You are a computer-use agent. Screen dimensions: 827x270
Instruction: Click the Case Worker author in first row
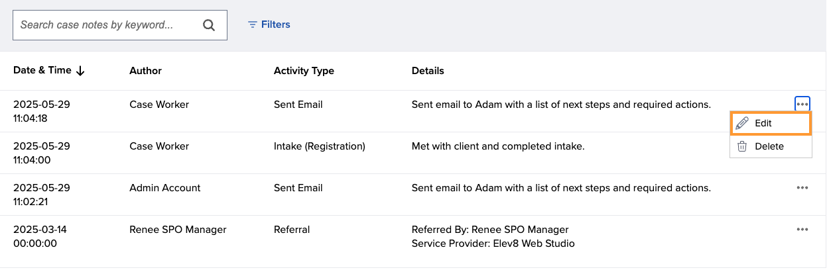(159, 105)
